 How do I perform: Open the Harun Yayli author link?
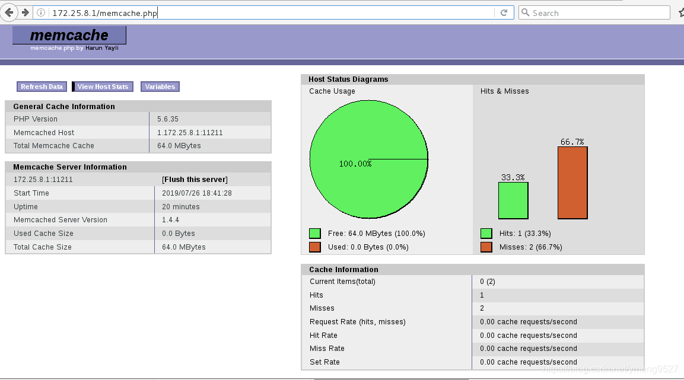coord(101,48)
